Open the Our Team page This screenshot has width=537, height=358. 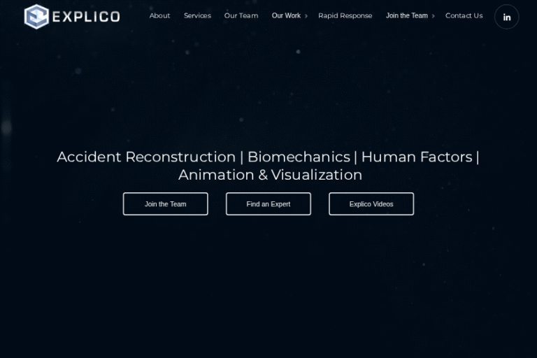pos(241,15)
